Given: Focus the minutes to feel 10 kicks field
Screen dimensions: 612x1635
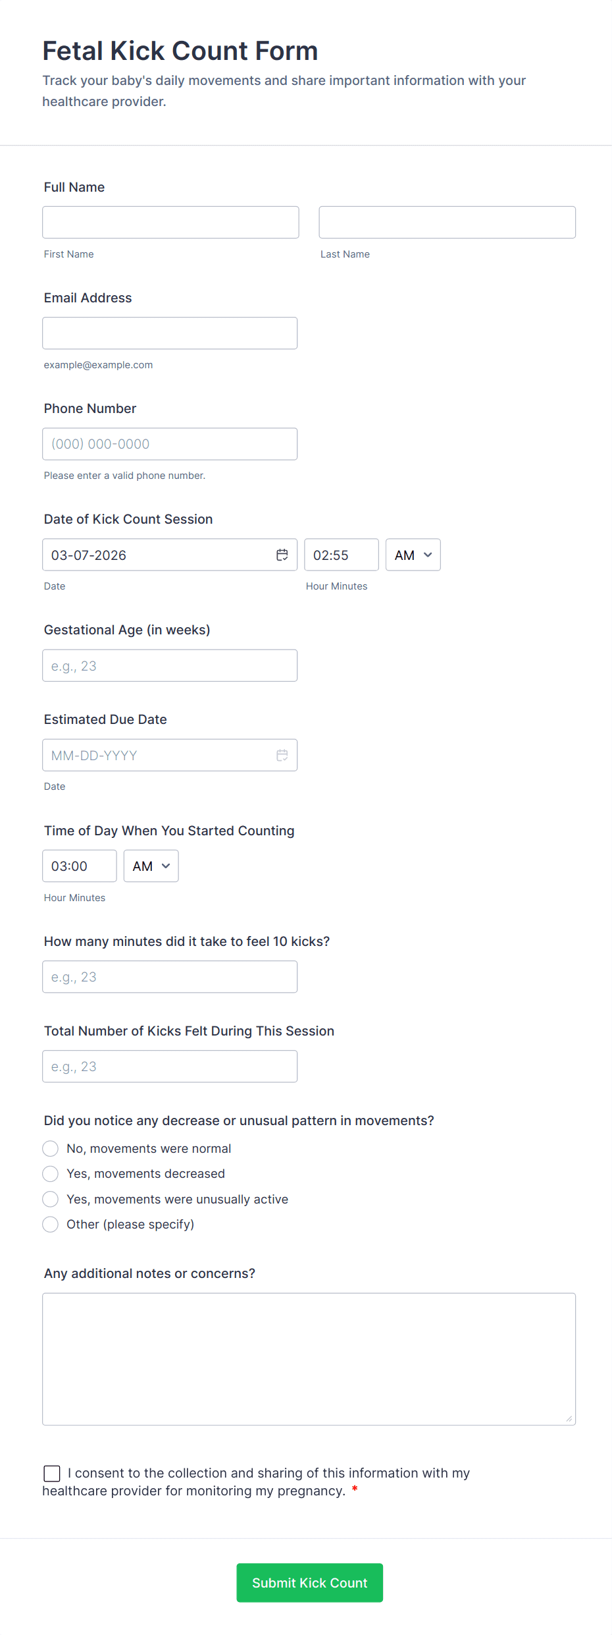Looking at the screenshot, I should pos(170,977).
